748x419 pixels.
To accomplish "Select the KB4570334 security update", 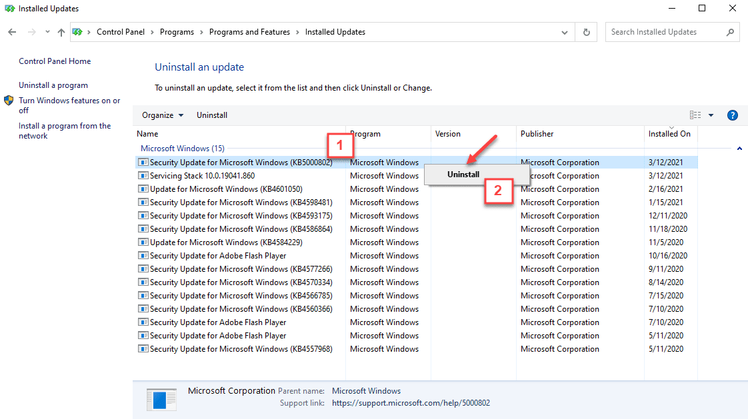I will (417, 282).
